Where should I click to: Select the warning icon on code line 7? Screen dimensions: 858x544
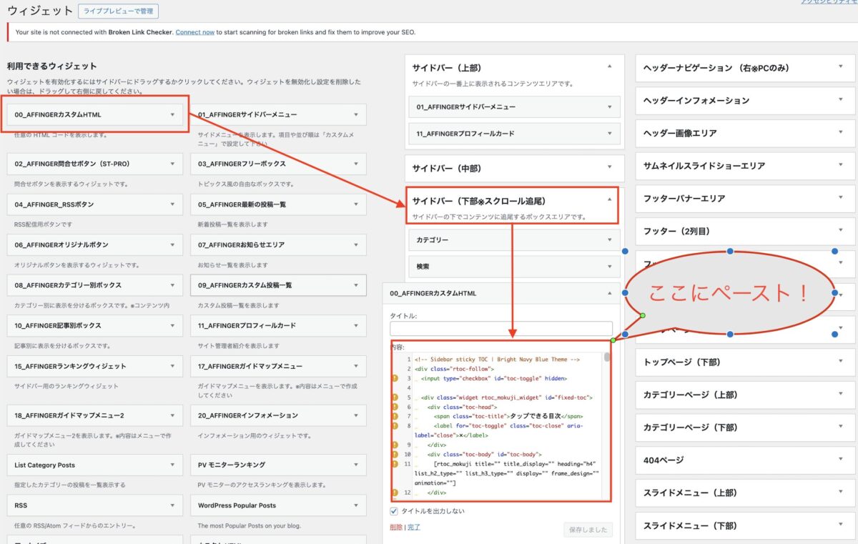click(394, 416)
